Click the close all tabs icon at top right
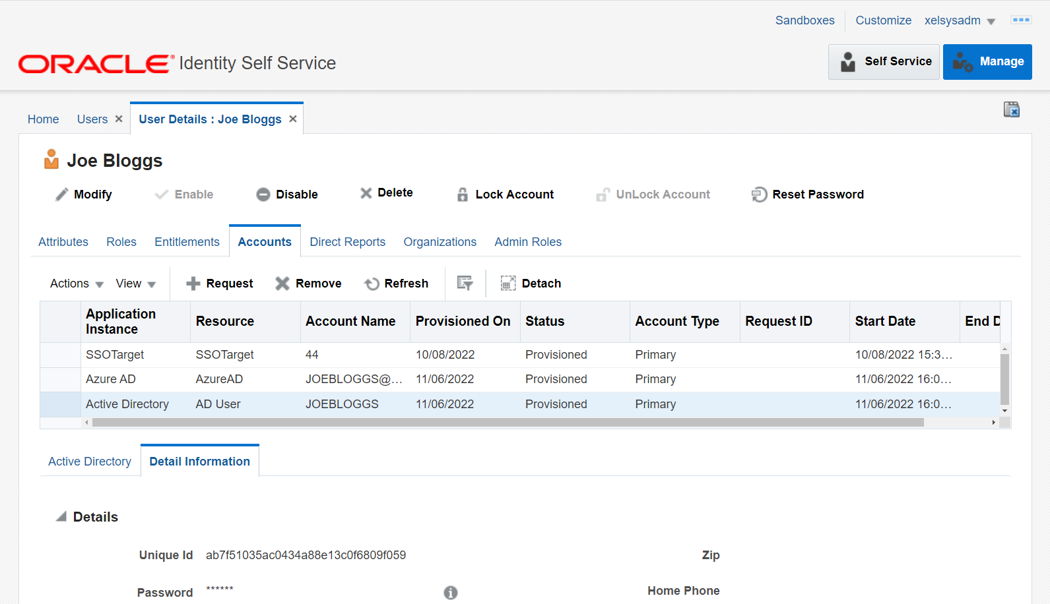Screen dimensions: 1050x604 (1012, 109)
